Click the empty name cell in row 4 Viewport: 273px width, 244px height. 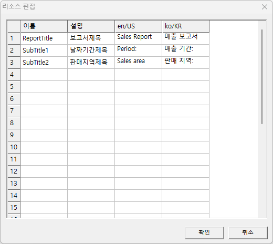point(44,75)
